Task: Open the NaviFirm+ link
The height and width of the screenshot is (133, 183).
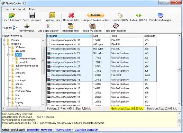Action: (x=47, y=130)
